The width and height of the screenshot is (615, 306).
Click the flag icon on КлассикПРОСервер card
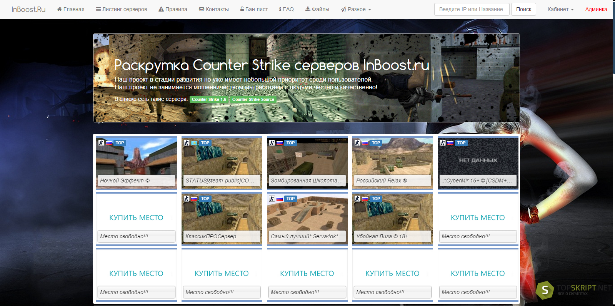point(195,199)
